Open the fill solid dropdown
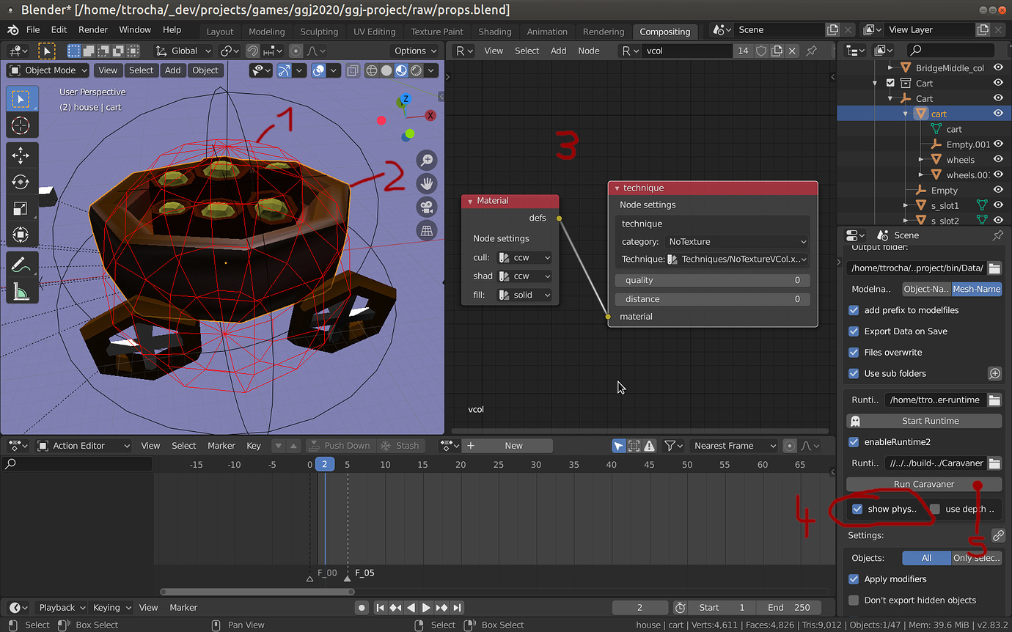Viewport: 1012px width, 632px height. 524,295
